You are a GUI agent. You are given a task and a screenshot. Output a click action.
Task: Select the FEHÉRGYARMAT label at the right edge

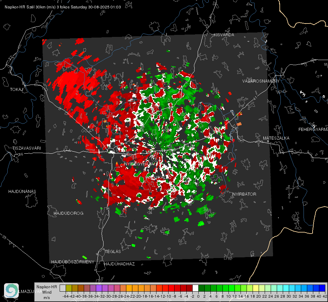click(313, 130)
